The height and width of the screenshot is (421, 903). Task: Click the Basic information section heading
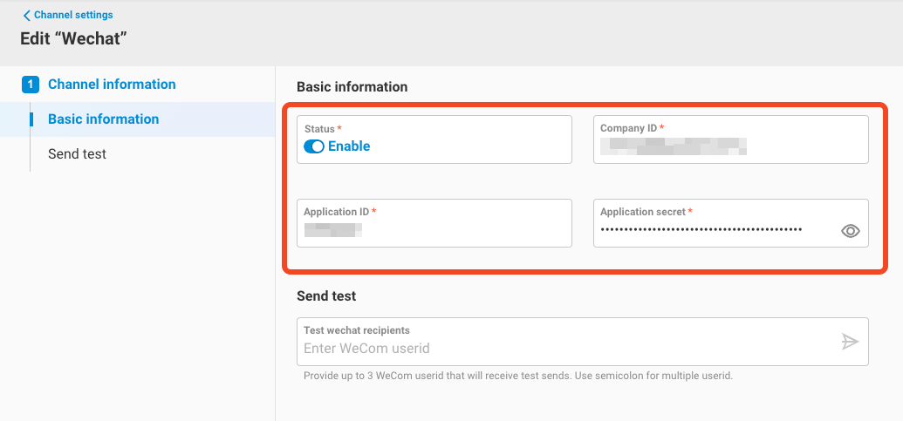tap(352, 87)
